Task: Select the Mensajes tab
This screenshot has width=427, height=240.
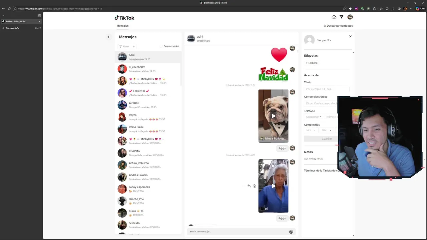Action: click(122, 26)
